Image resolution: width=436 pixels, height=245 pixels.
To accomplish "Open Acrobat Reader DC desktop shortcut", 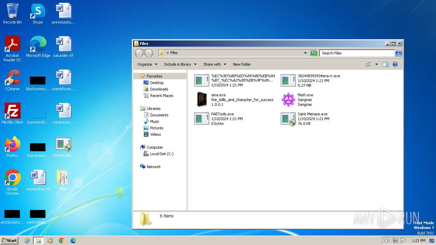I will click(12, 49).
